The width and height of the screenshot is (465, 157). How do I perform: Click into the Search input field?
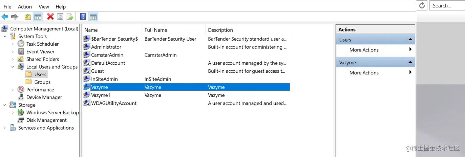click(447, 5)
